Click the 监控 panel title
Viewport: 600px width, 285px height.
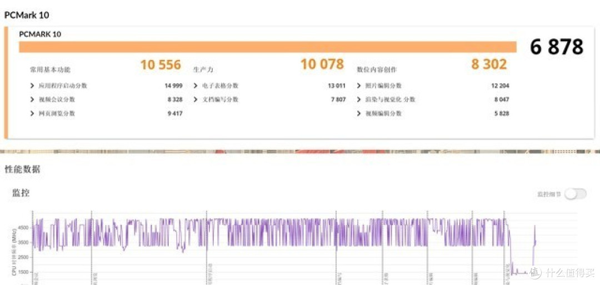[x=21, y=193]
